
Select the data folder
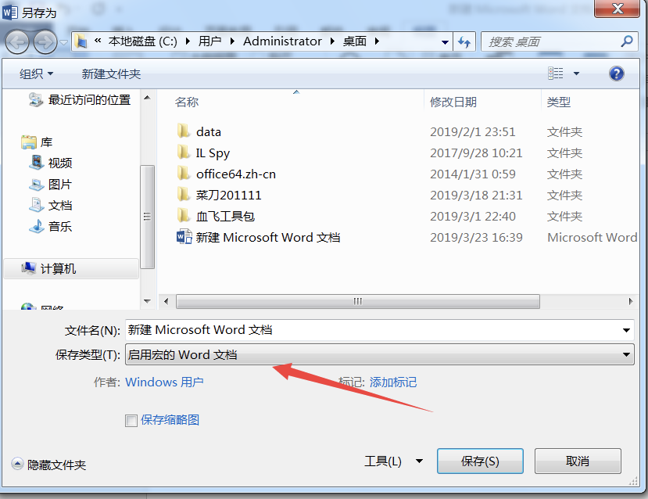click(x=199, y=132)
